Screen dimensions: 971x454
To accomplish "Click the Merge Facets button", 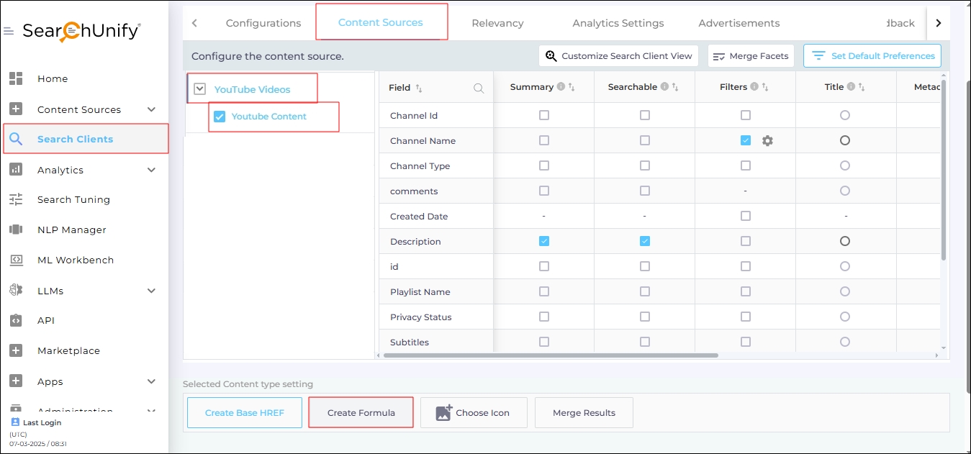I will tap(751, 56).
